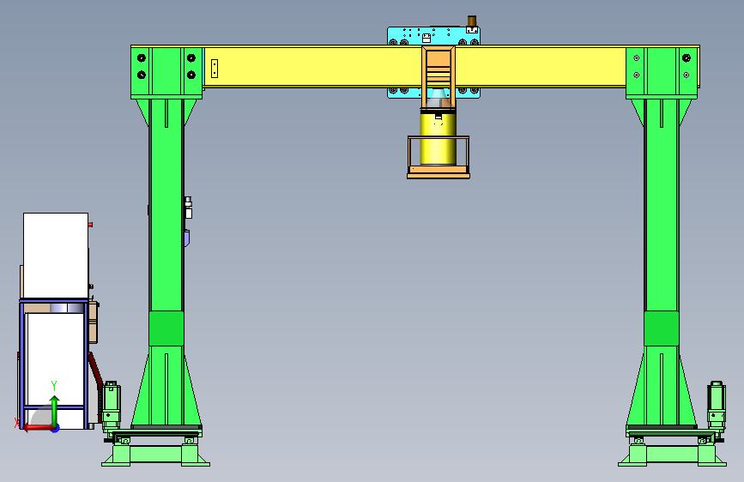Viewport: 744px width, 482px height.
Task: Select the brown knob on top of trolley
Action: coord(472,21)
